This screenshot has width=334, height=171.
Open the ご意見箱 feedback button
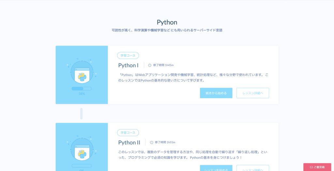pyautogui.click(x=317, y=167)
